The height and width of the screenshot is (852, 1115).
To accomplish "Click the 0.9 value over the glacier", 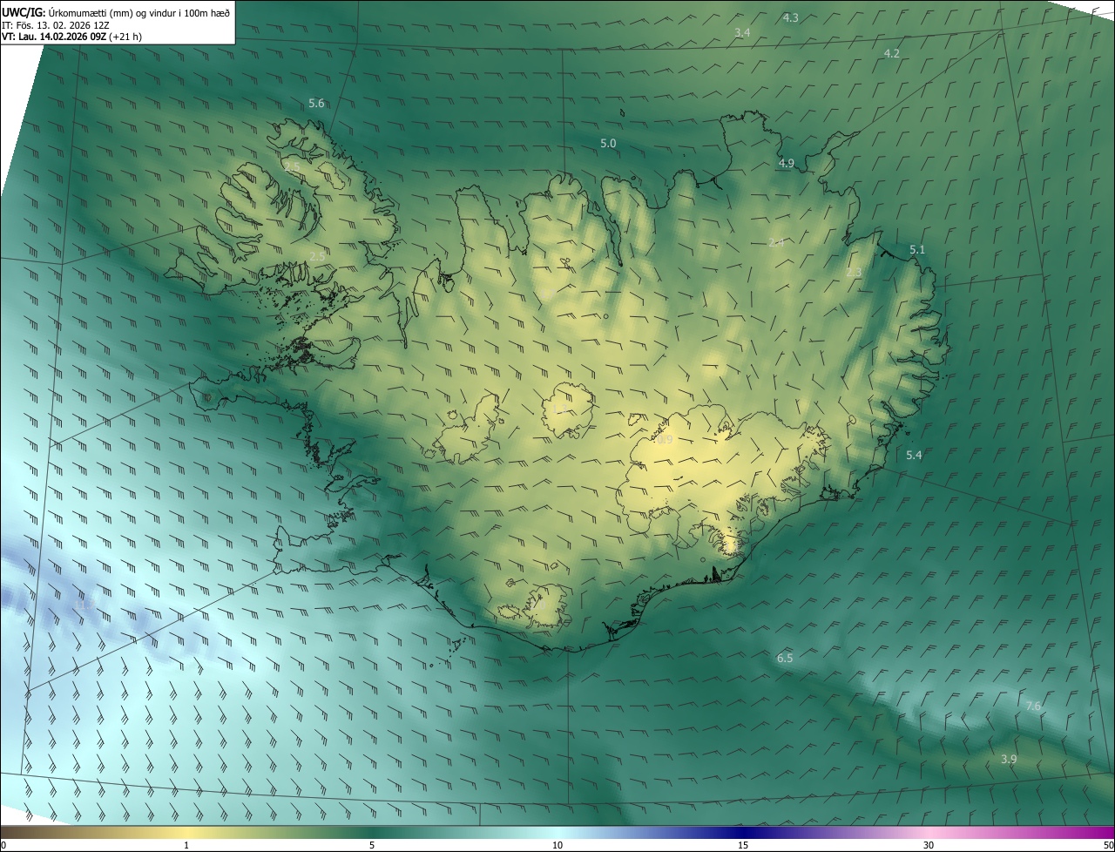I will coord(665,440).
